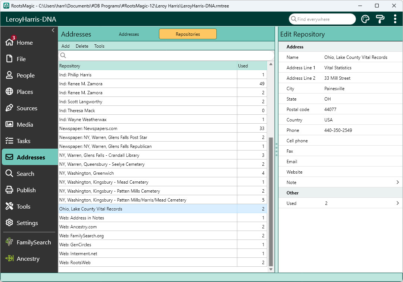
Task: Select Ind: Theresa Mack row
Action: pos(163,111)
